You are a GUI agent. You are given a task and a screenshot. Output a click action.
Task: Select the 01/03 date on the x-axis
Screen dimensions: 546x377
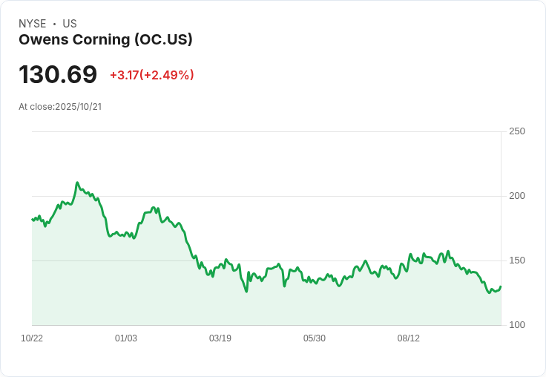click(126, 338)
